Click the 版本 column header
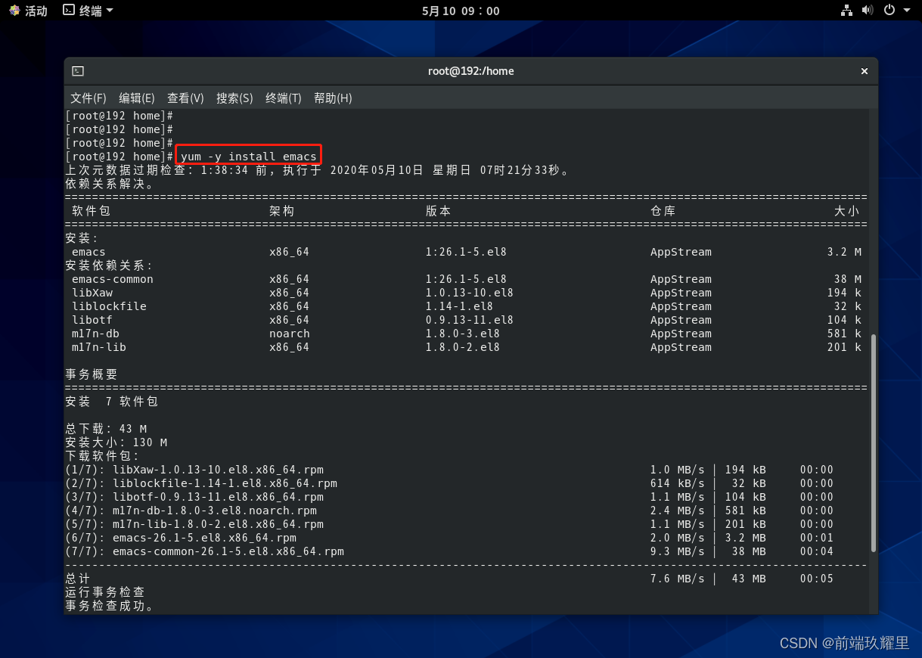 (438, 211)
